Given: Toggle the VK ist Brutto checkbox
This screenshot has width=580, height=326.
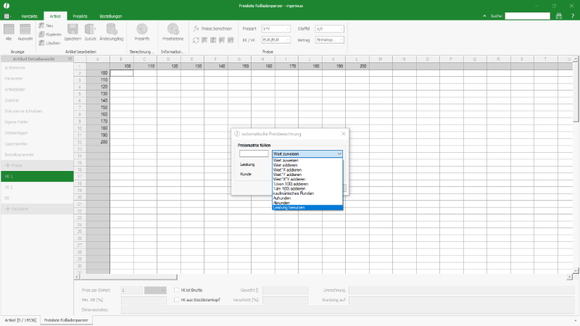Looking at the screenshot, I should (x=176, y=291).
